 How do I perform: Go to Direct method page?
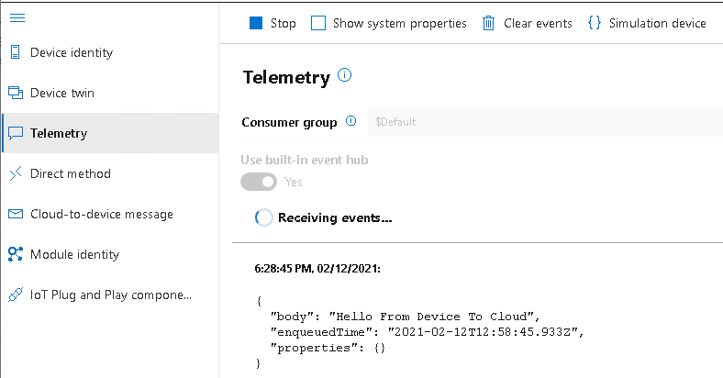(71, 173)
